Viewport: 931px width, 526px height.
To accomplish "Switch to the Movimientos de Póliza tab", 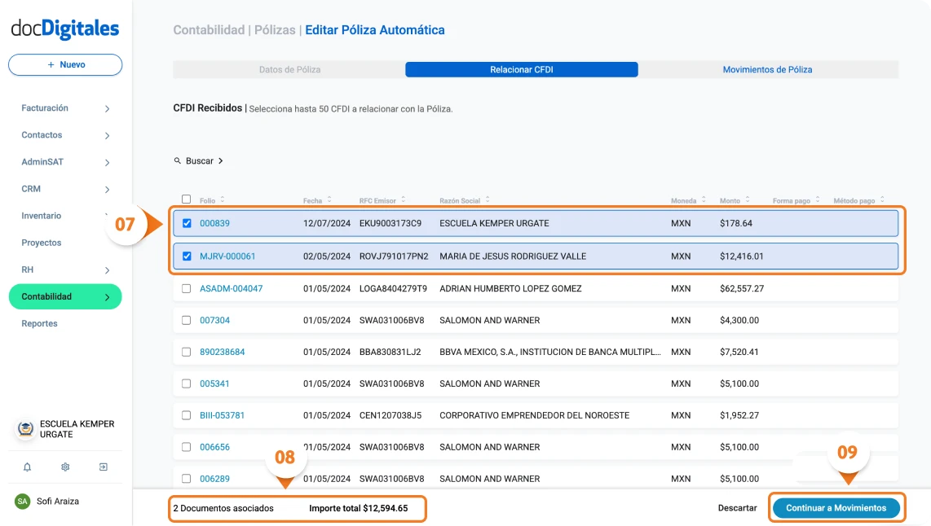I will click(x=767, y=69).
